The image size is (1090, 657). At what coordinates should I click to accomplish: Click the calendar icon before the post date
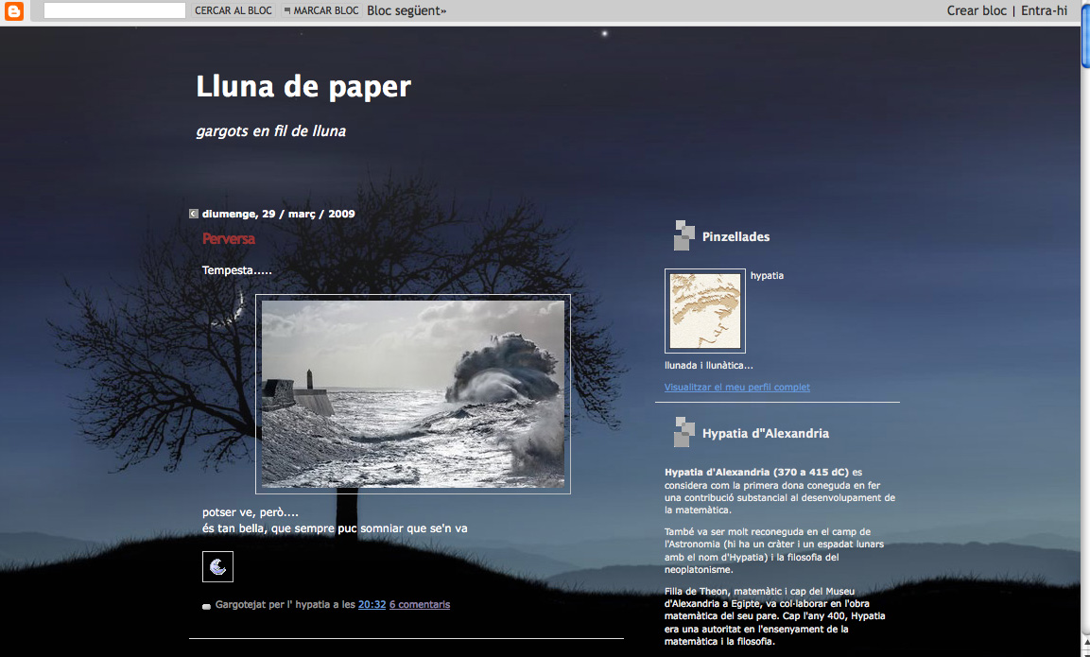(x=193, y=214)
